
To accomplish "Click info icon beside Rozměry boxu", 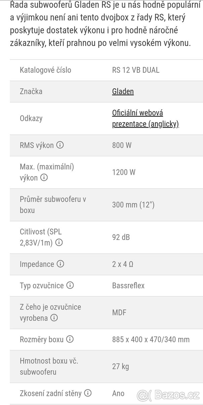I will [x=70, y=339].
